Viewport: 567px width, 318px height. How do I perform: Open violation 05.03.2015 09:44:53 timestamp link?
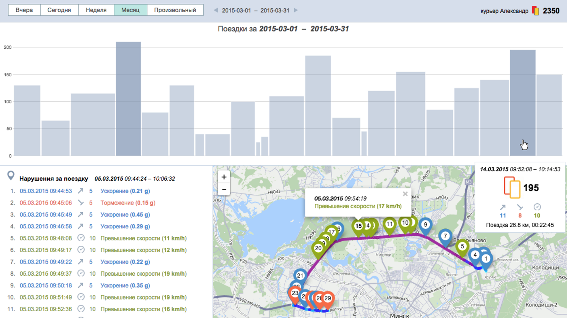point(46,191)
